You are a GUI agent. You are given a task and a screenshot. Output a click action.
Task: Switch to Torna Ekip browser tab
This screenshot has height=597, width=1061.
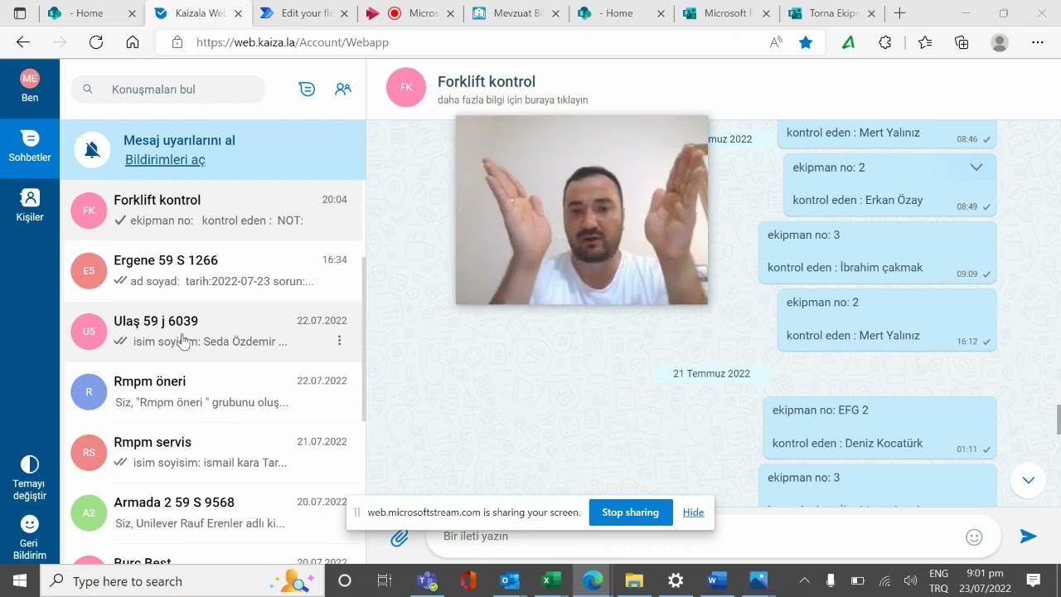point(833,13)
